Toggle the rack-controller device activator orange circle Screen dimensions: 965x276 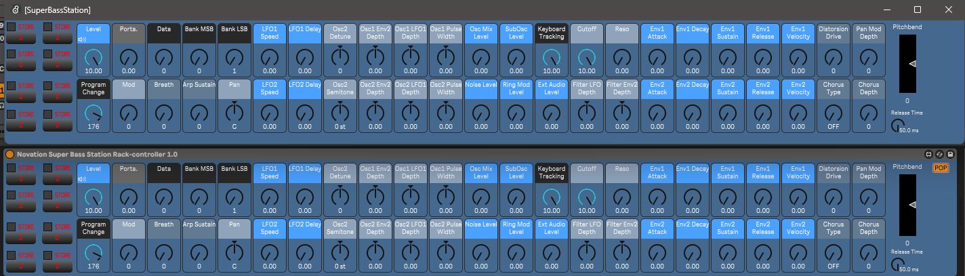click(9, 154)
